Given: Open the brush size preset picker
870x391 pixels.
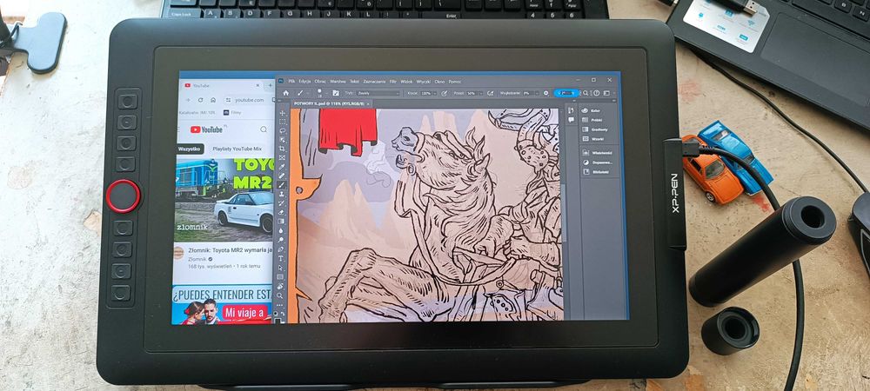Looking at the screenshot, I should pyautogui.click(x=323, y=93).
